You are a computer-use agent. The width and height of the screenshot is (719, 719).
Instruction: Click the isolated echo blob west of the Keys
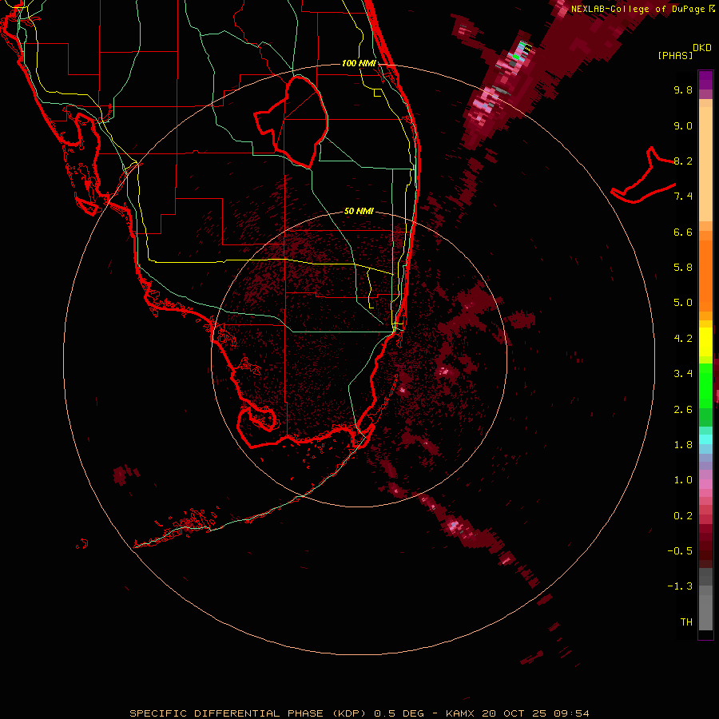click(x=125, y=474)
